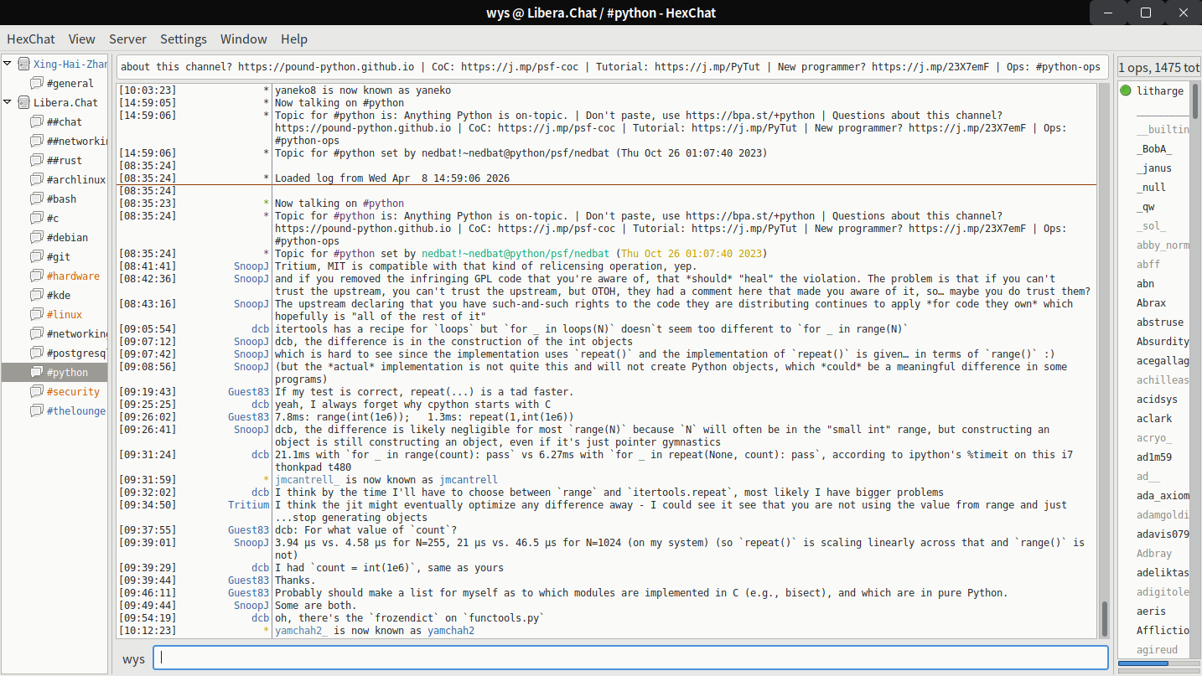Click the ##rust channel chat-bubble icon
Screen dimensions: 1202x676
[x=37, y=161]
